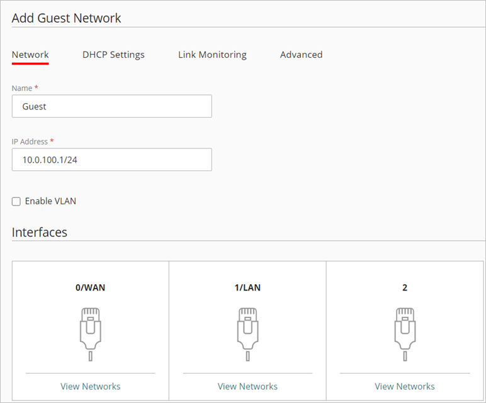The height and width of the screenshot is (403, 486).
Task: Open the Link Monitoring tab
Action: pyautogui.click(x=212, y=55)
